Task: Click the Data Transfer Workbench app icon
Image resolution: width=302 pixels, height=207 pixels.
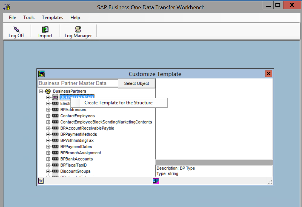Action: [7, 7]
